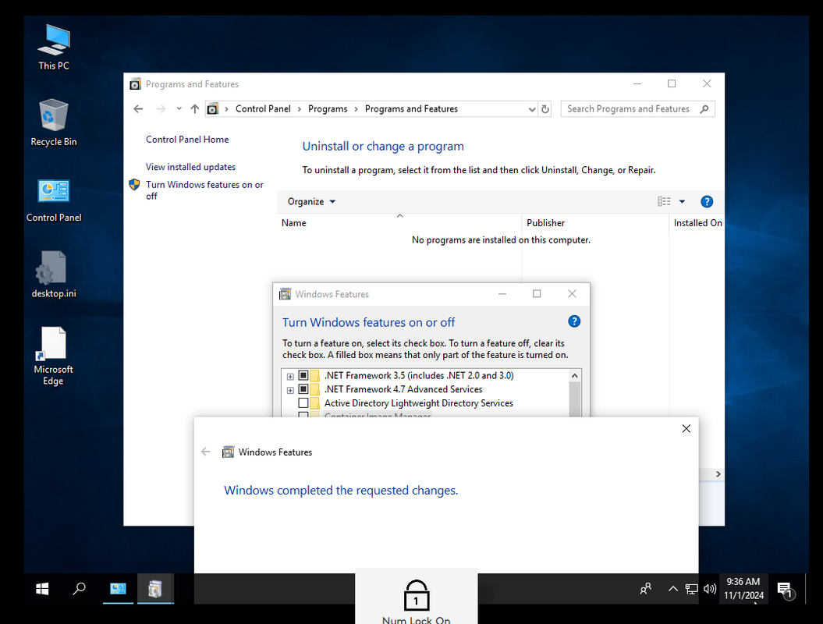The height and width of the screenshot is (624, 823).
Task: Click Turn Windows features on or off link
Action: click(x=204, y=190)
